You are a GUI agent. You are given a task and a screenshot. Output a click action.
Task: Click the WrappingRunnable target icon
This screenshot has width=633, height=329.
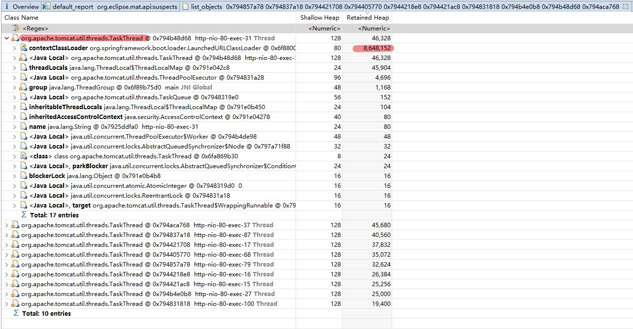click(x=24, y=206)
